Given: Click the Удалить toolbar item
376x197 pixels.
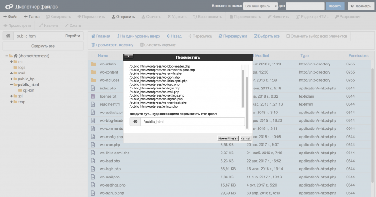Looking at the screenshot, I should (x=177, y=17).
